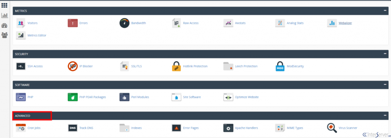Click the sidebar statistics chart icon
Screen dimensions: 391x138
(x=4, y=16)
